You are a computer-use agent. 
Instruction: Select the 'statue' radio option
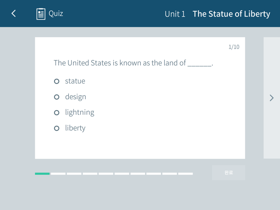point(57,81)
